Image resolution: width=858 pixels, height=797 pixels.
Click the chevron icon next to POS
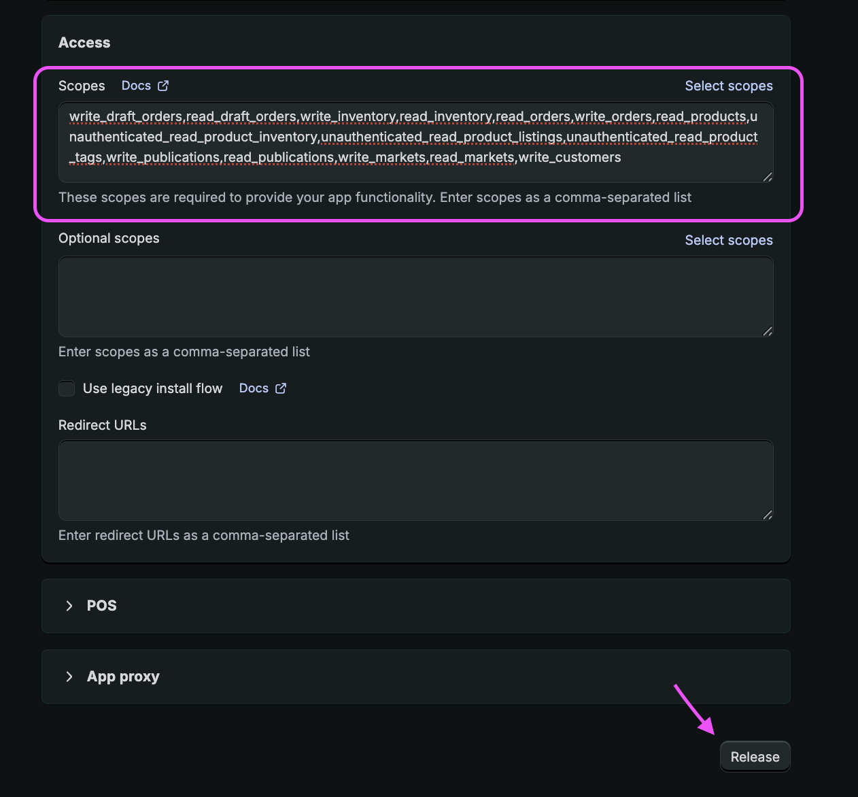pyautogui.click(x=69, y=605)
